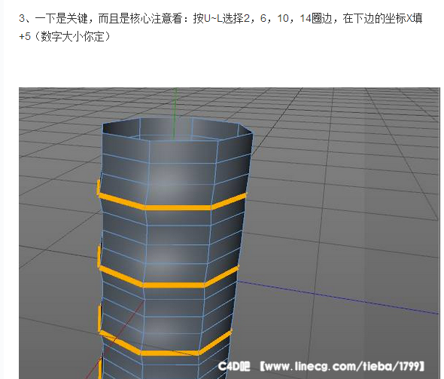Click the '+5（数字大小你定）' text line
Screen dimensions: 444x379
[x=65, y=37]
